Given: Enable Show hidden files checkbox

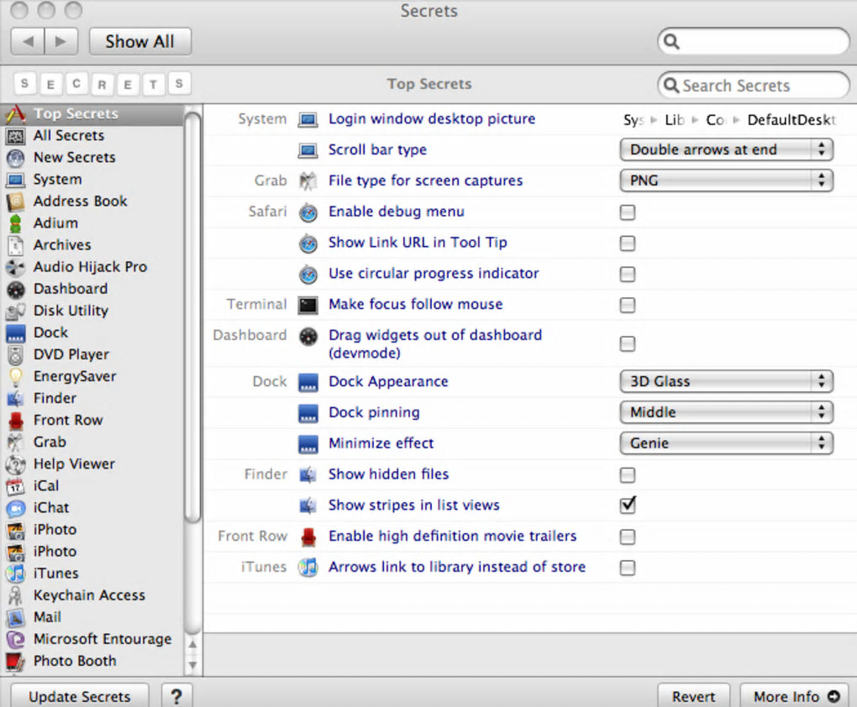Looking at the screenshot, I should 628,475.
